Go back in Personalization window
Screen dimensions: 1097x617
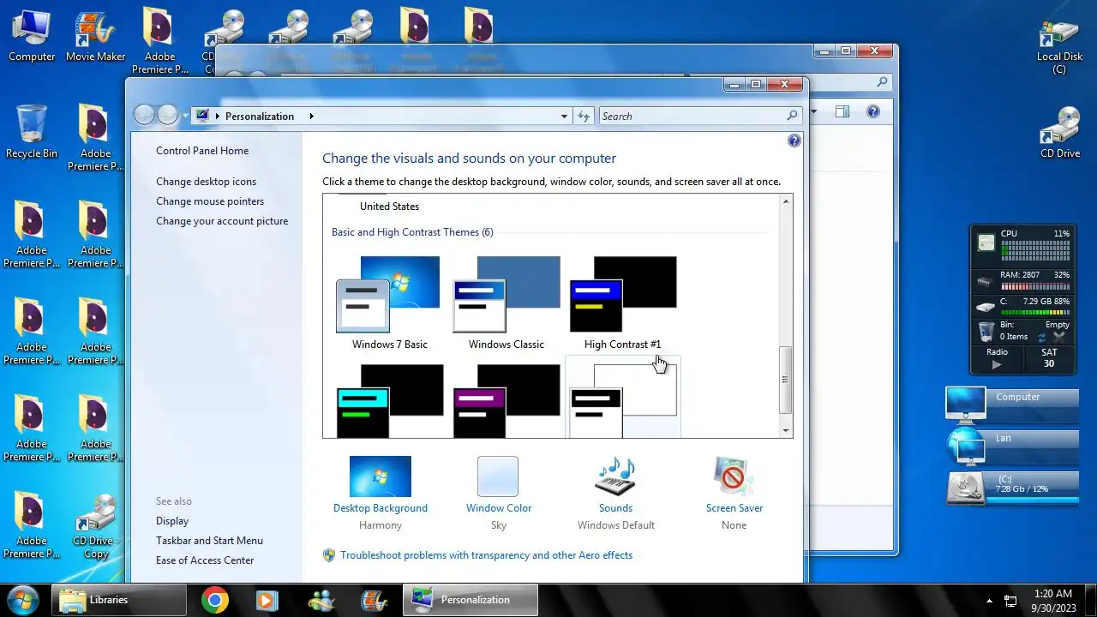coord(144,115)
